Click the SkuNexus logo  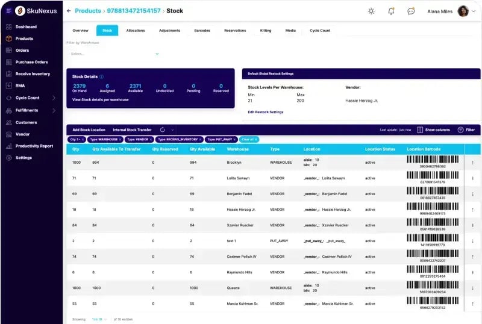point(36,11)
